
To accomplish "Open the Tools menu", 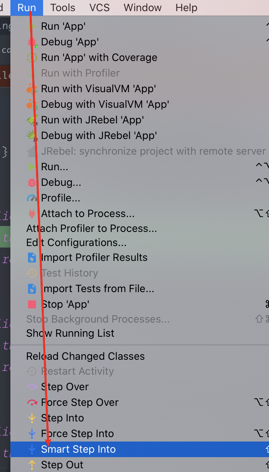I will tap(63, 7).
